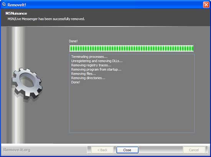211x157 pixels.
Task: Select the "Removing registry traces..." log line
Action: [91, 65]
